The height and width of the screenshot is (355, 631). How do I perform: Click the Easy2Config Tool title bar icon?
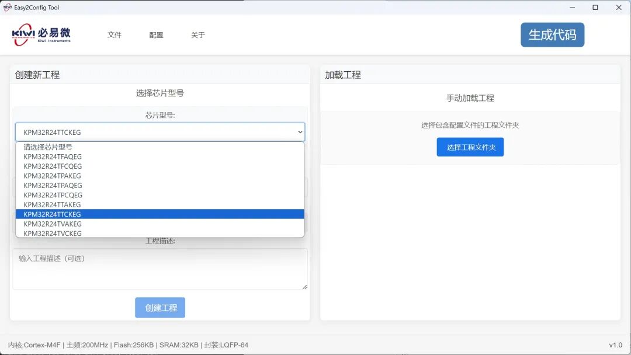click(7, 7)
